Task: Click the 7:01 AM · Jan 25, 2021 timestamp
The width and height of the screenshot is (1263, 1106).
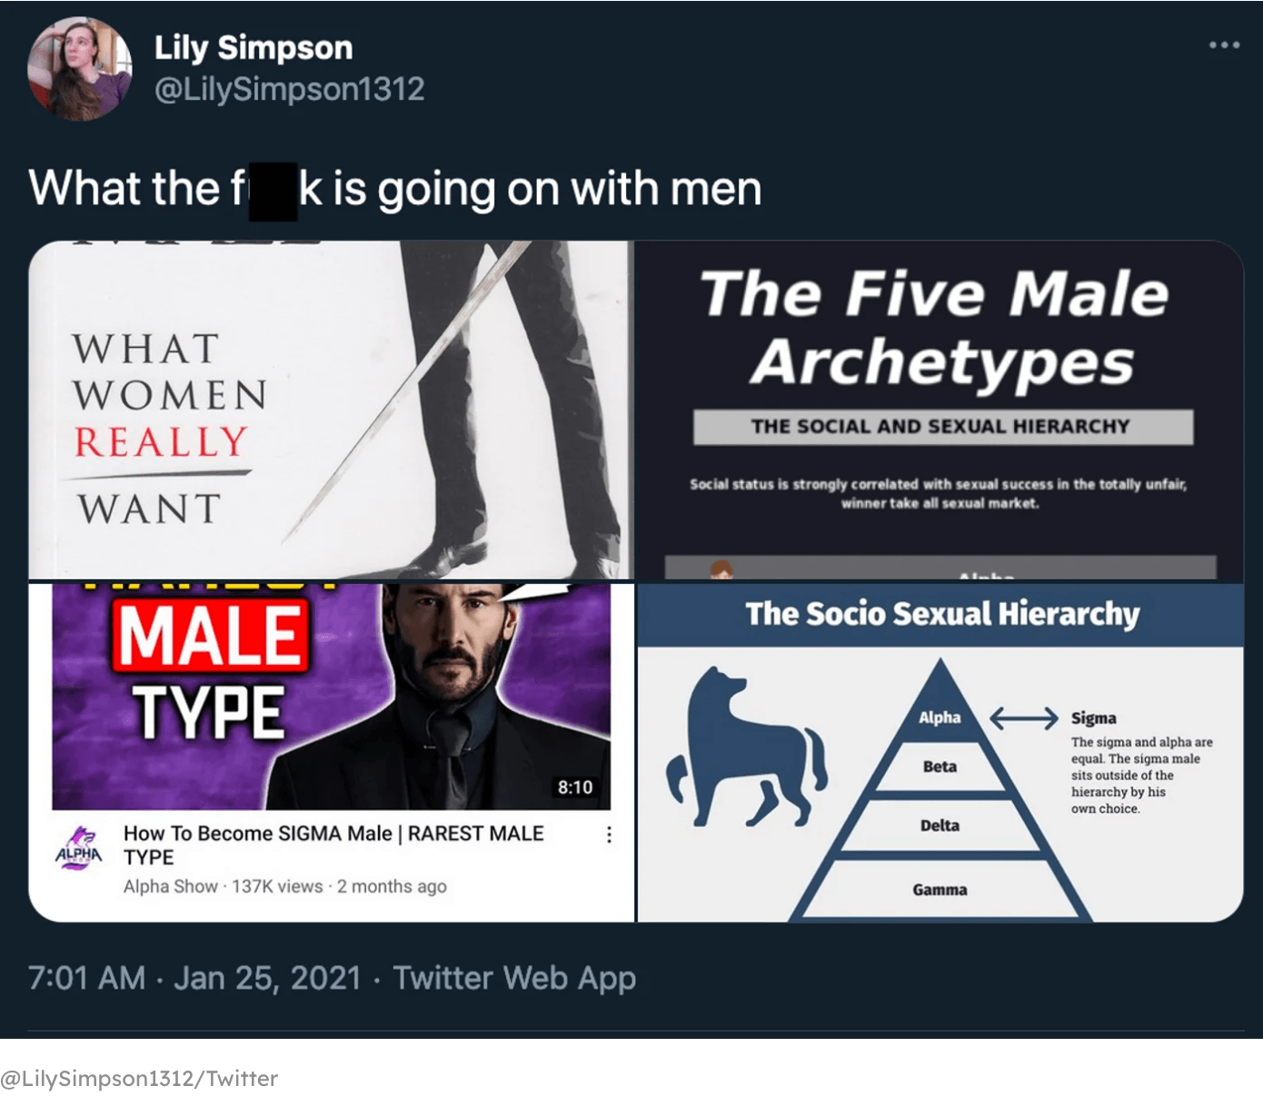Action: [x=194, y=978]
